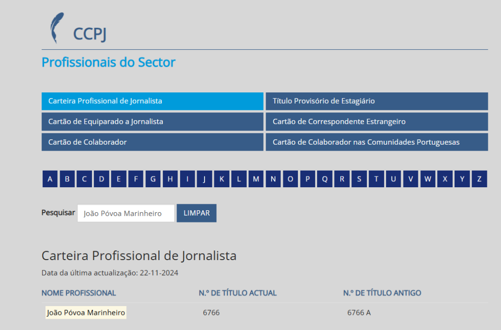The image size is (501, 330).
Task: Choose letter P in alphabet filter
Action: pos(307,179)
